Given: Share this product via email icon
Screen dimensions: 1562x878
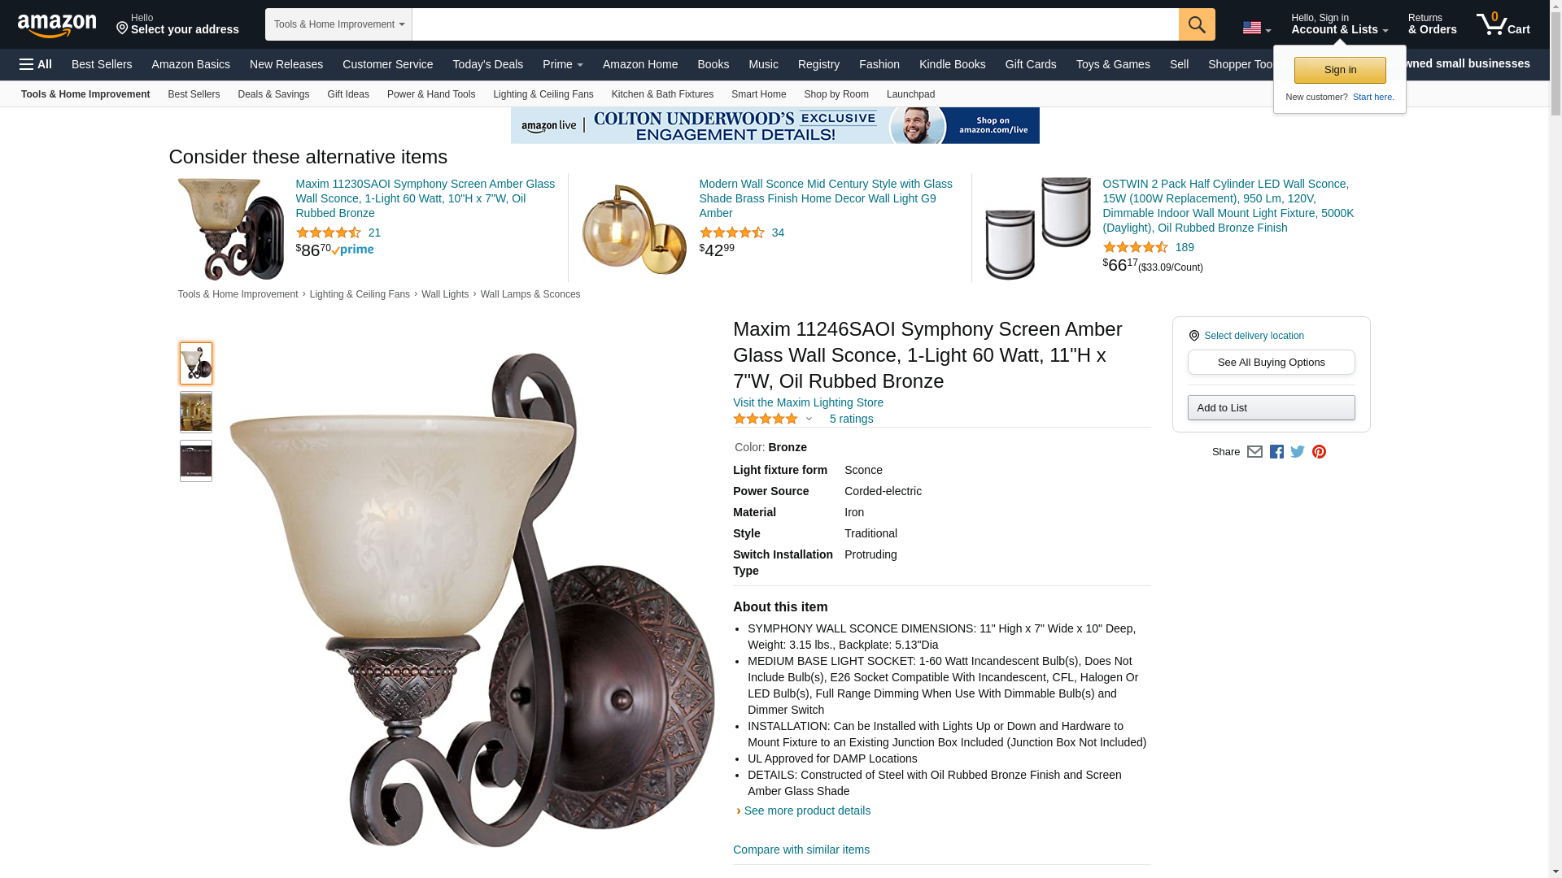Looking at the screenshot, I should click(x=1254, y=452).
